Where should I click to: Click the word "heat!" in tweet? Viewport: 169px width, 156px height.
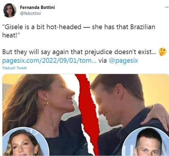(11, 35)
